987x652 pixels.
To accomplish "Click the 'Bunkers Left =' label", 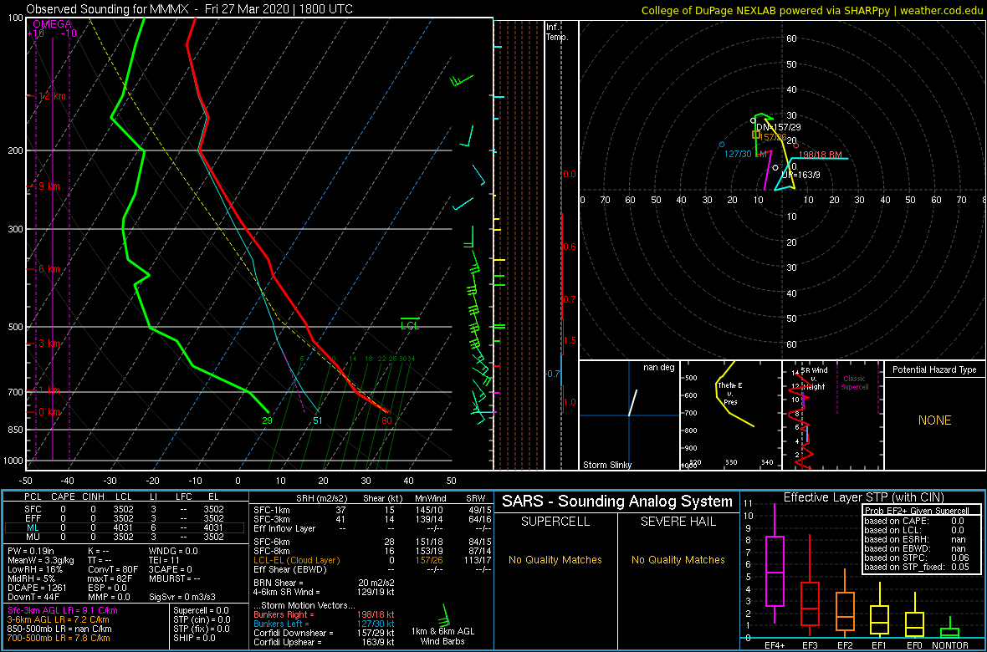I will tap(283, 624).
